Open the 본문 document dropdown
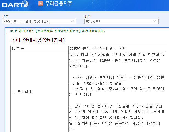 (39, 21)
